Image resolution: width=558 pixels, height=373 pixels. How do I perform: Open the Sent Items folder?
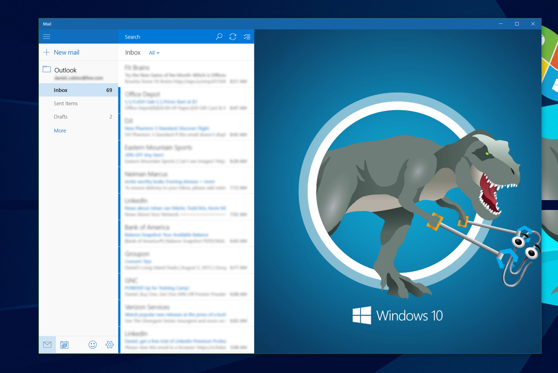pos(65,103)
